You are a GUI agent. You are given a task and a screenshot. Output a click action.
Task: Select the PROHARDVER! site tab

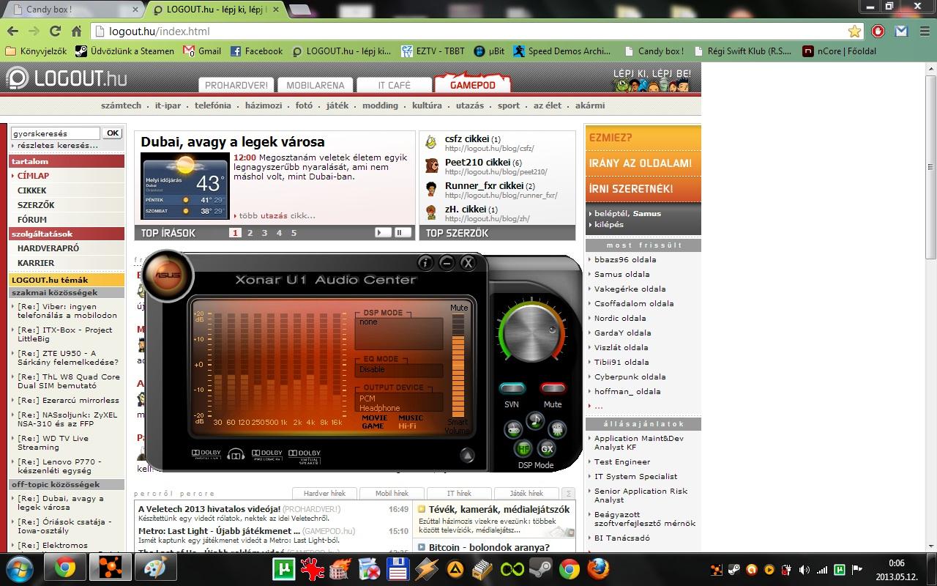(x=236, y=85)
